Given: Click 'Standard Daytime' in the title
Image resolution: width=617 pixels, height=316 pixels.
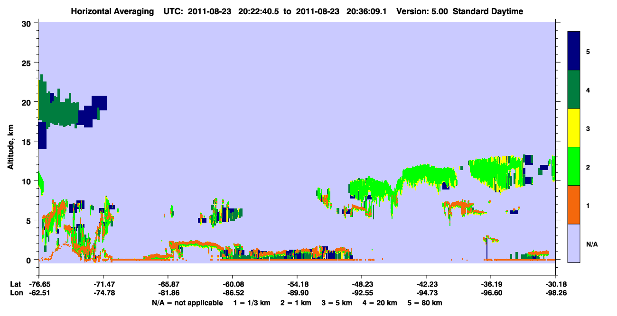Looking at the screenshot, I should [x=488, y=11].
